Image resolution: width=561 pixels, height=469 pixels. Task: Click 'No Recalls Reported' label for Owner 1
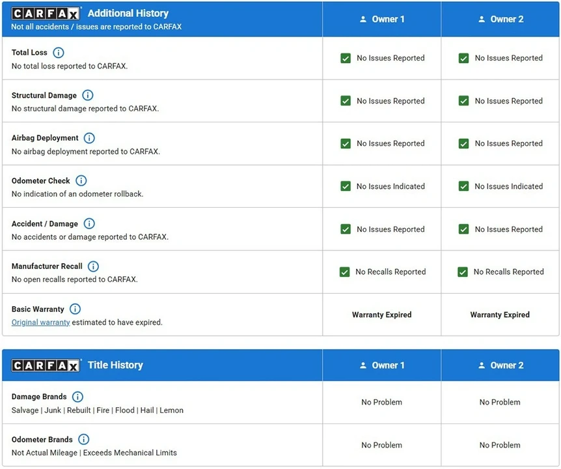390,272
